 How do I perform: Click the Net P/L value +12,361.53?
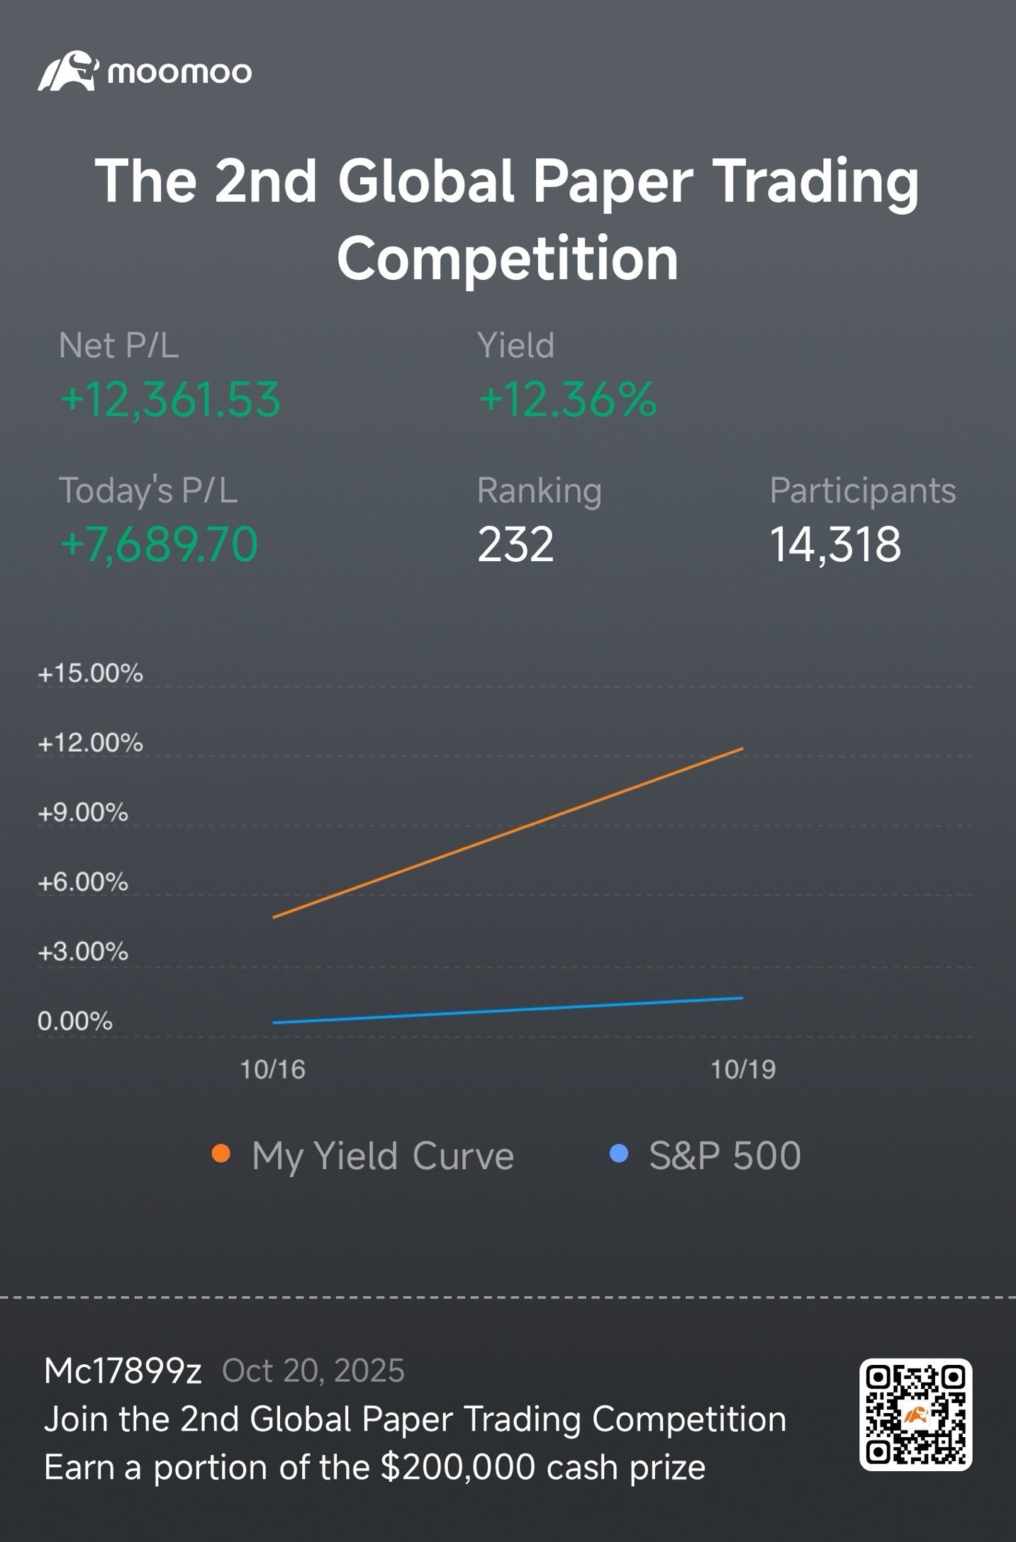coord(170,399)
